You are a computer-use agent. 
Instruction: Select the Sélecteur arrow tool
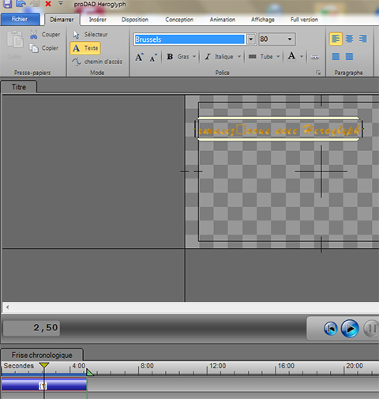[x=90, y=35]
